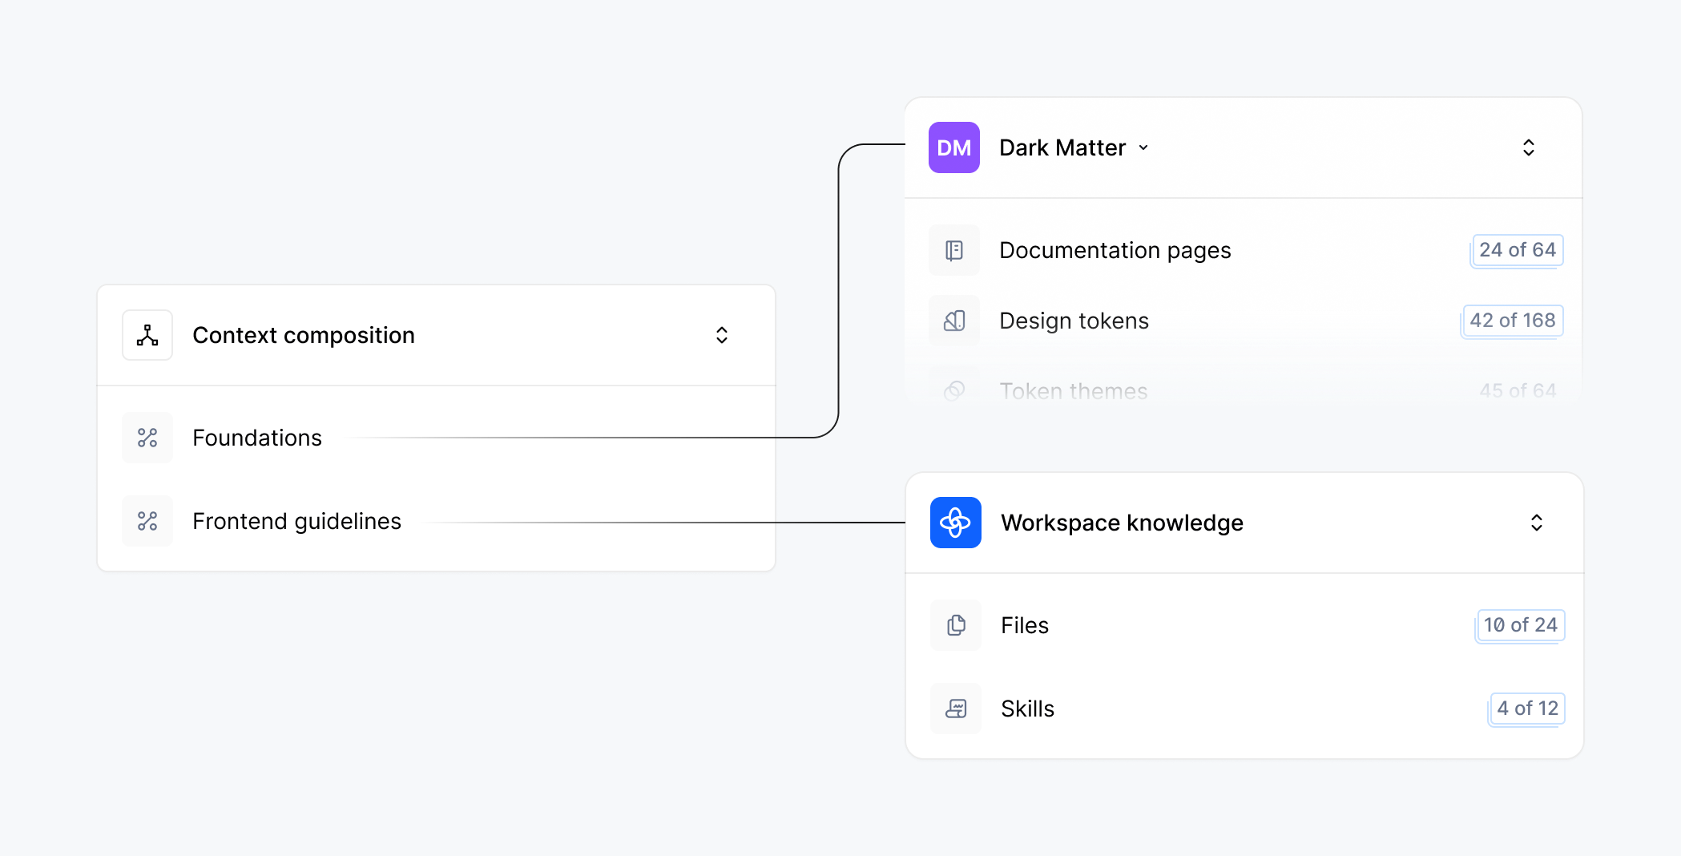Select the Documentation pages label
The image size is (1681, 856).
coord(1115,250)
